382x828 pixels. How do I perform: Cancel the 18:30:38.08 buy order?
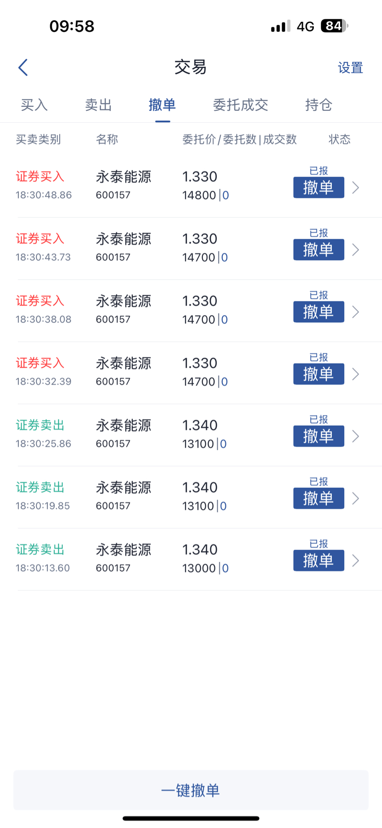pyautogui.click(x=319, y=312)
